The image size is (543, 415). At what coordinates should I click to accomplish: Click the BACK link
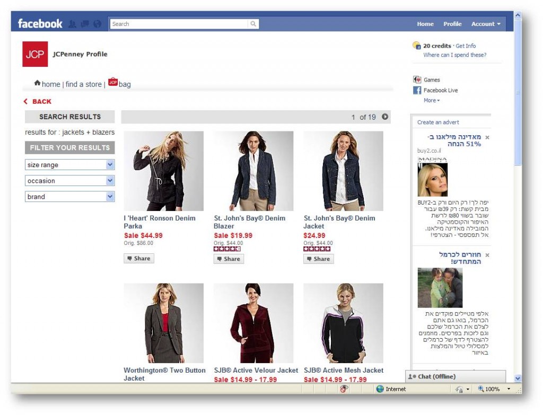(41, 101)
